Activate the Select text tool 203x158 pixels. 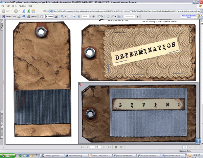(49, 16)
